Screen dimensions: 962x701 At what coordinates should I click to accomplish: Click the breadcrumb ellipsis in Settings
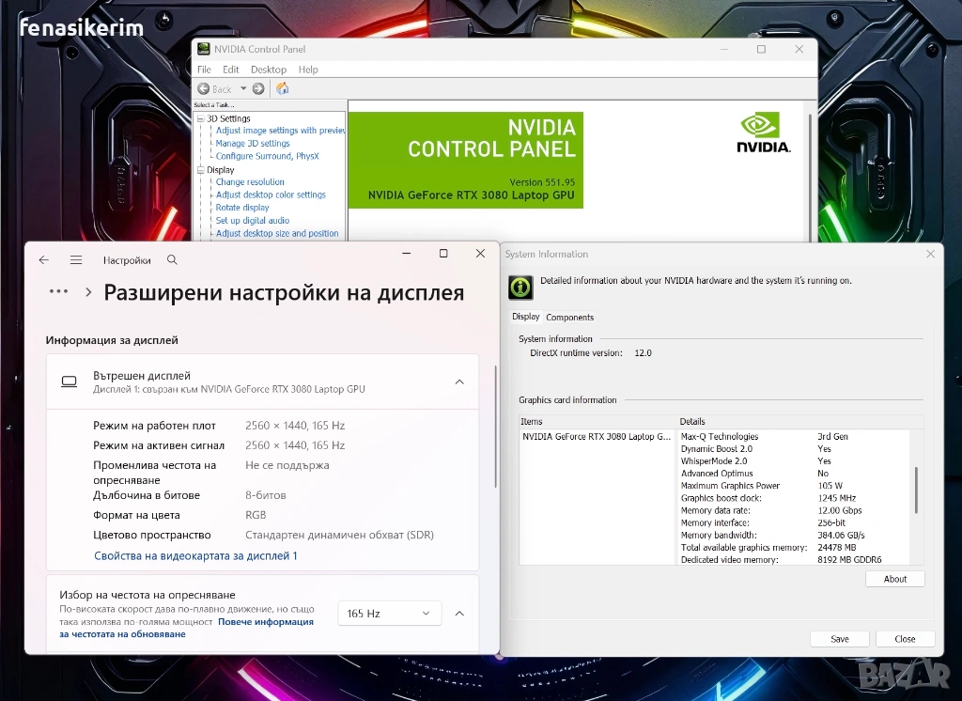pyautogui.click(x=59, y=291)
